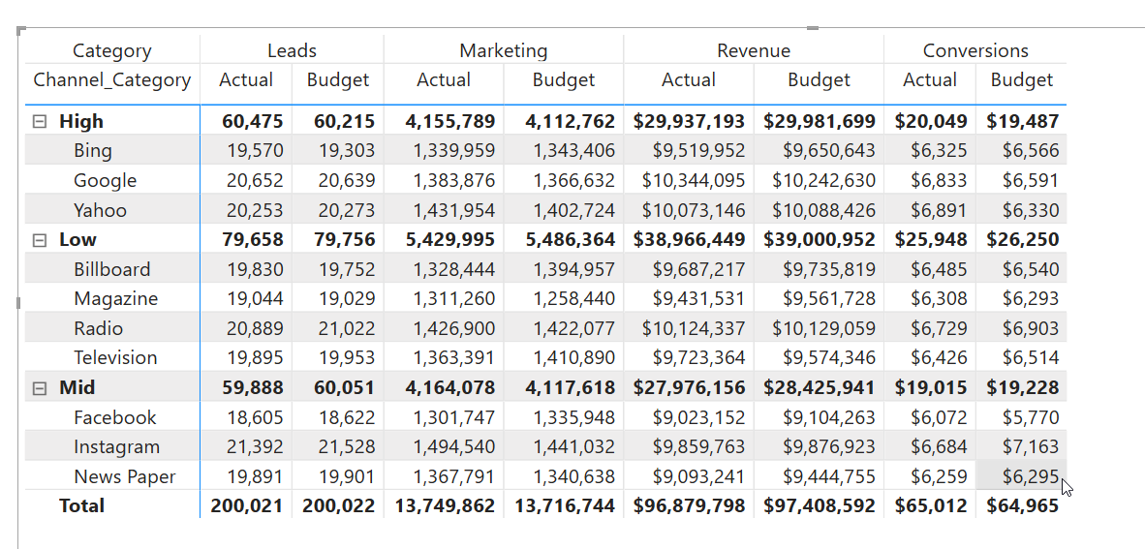
Task: Click Budget subheader under Leads
Action: point(338,79)
